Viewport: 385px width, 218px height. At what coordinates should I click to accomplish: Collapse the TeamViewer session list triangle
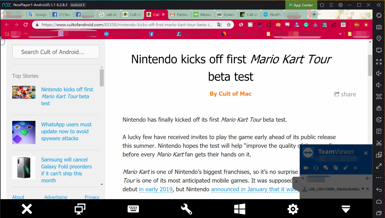coord(303,178)
